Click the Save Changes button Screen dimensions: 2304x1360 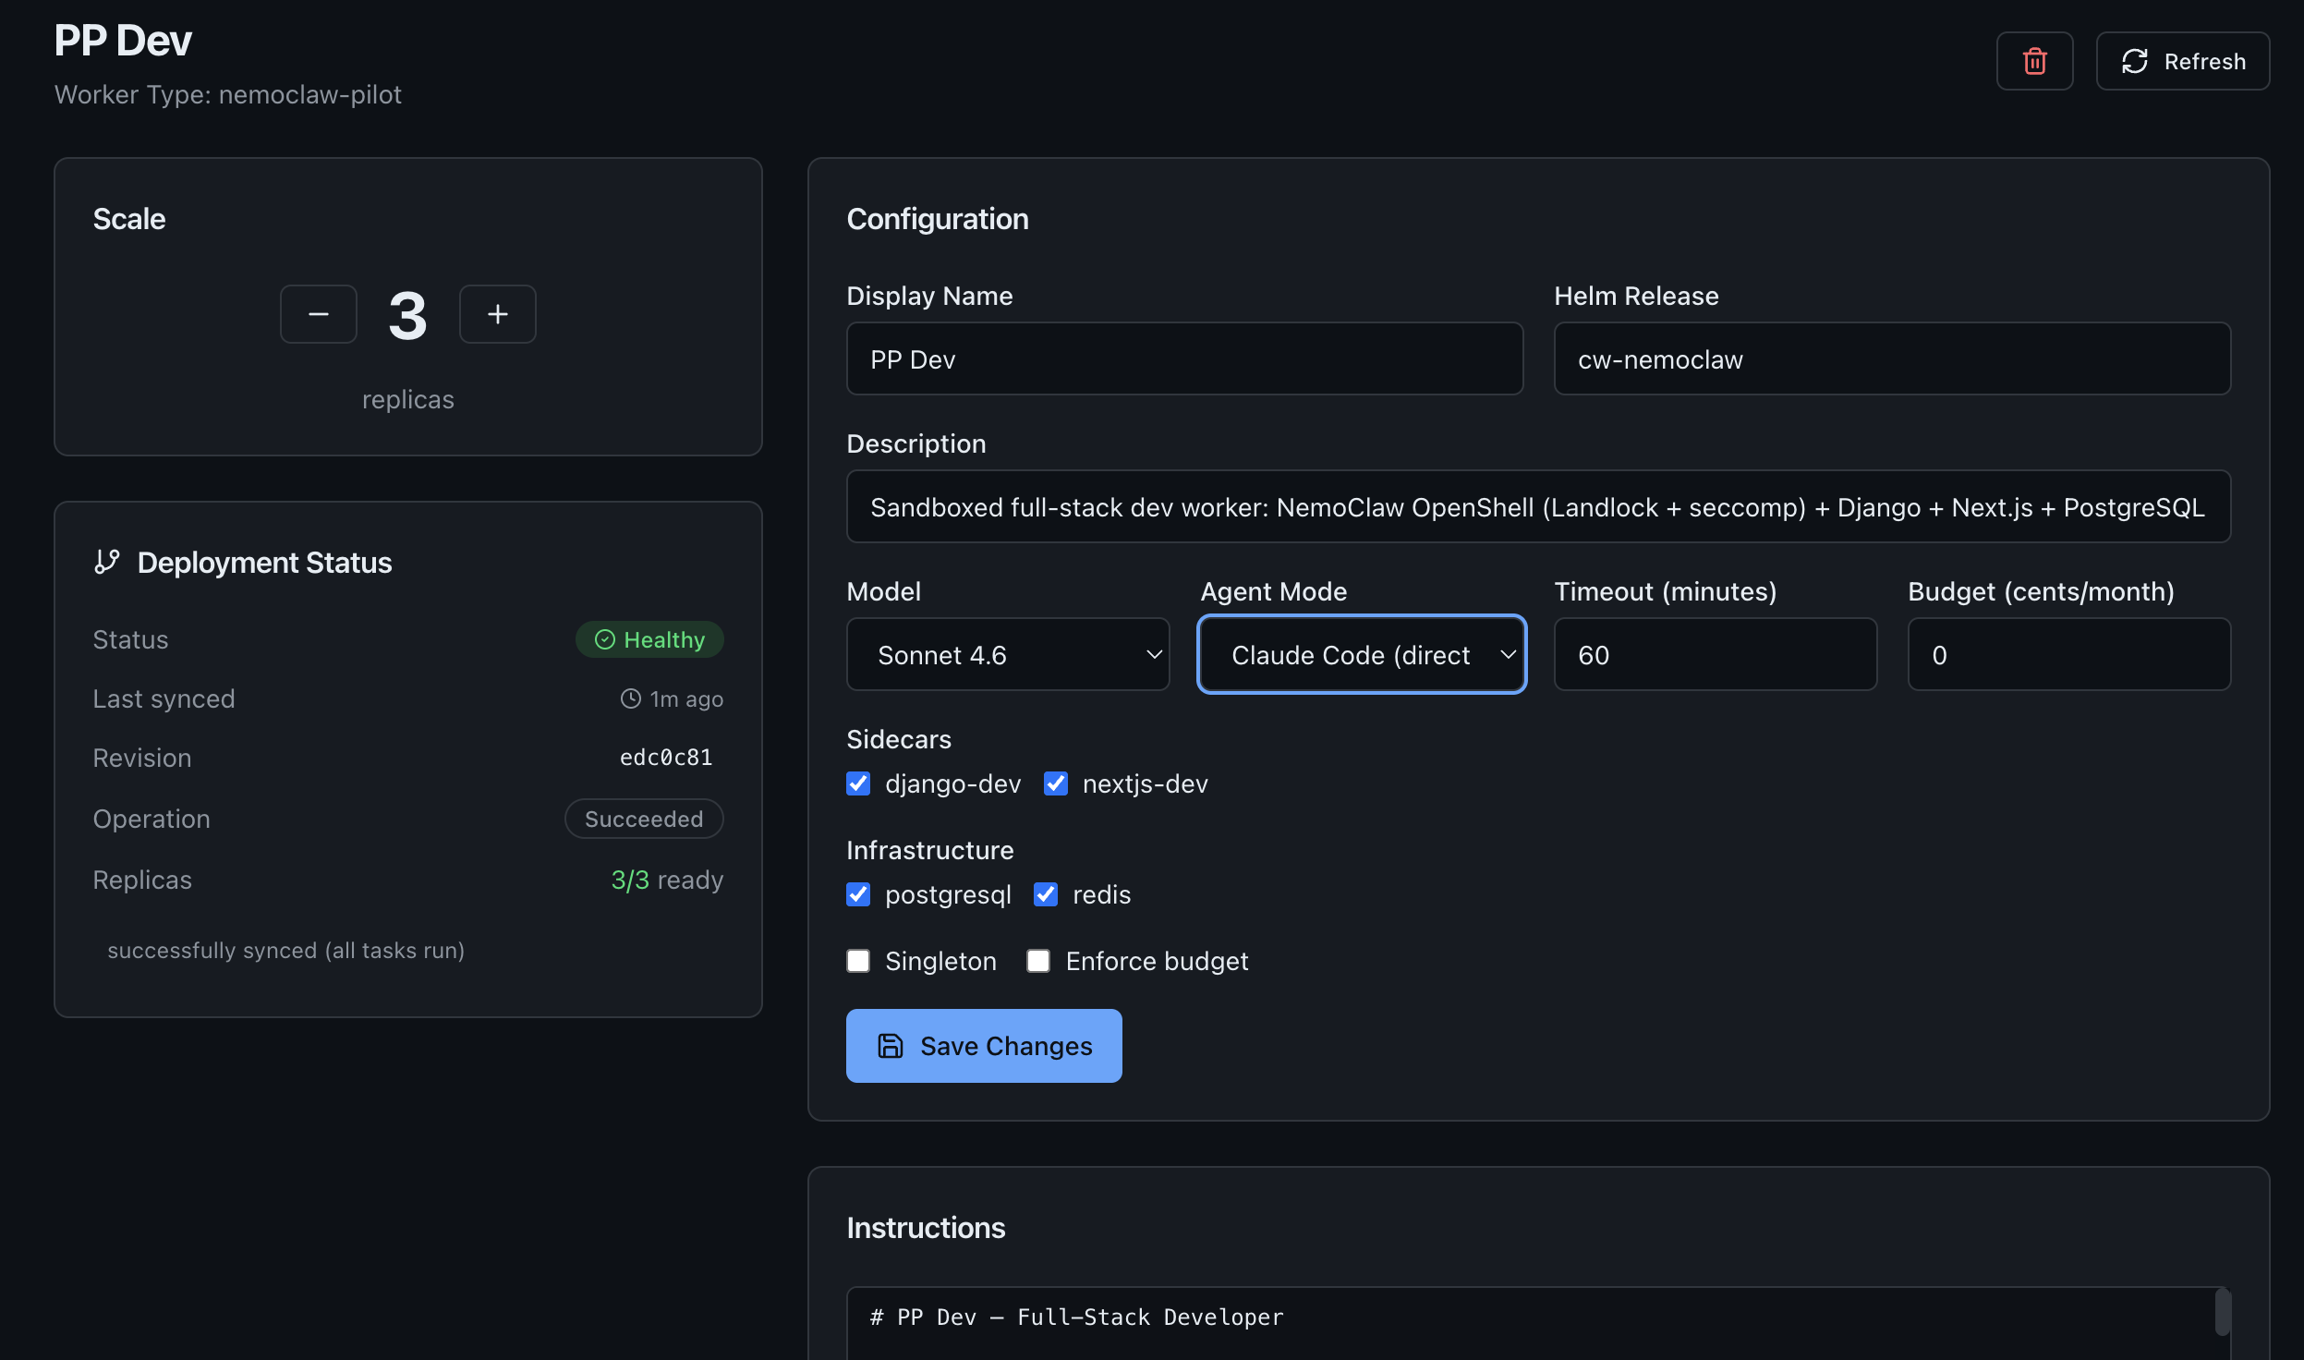pyautogui.click(x=984, y=1046)
